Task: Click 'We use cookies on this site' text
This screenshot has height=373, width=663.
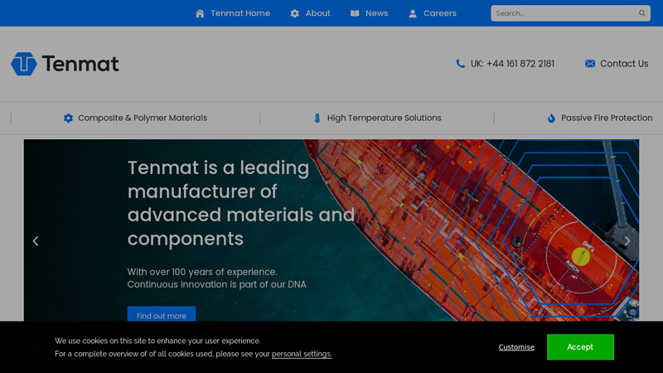Action: (157, 341)
